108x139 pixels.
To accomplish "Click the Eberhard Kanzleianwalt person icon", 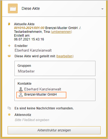I will pos(21,89).
